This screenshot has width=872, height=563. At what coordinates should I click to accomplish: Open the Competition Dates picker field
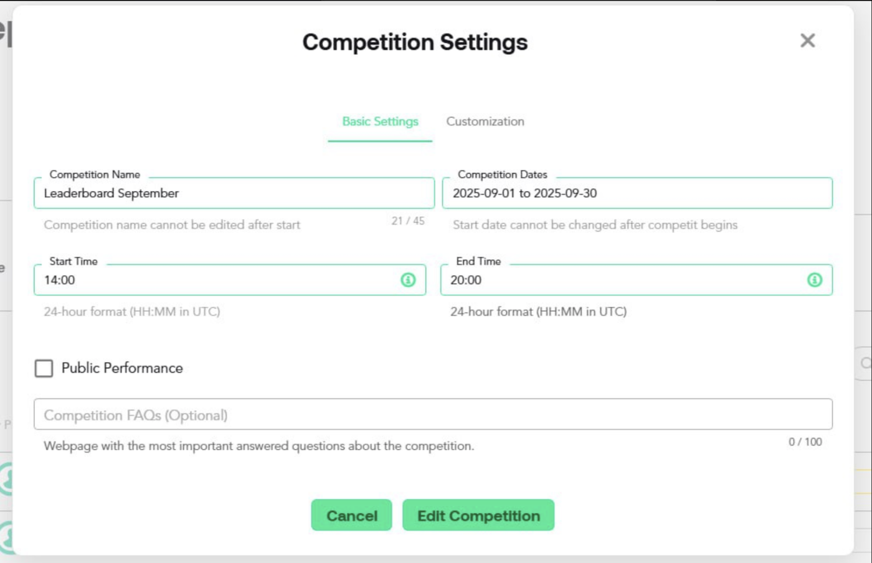point(637,193)
